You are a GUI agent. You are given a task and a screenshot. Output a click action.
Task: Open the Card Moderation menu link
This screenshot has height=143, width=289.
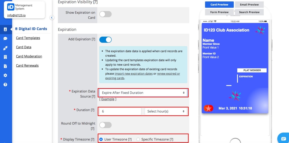point(29,56)
